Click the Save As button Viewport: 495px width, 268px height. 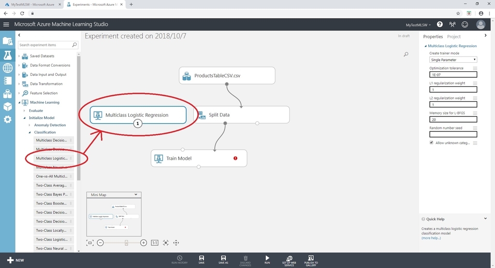tap(223, 260)
